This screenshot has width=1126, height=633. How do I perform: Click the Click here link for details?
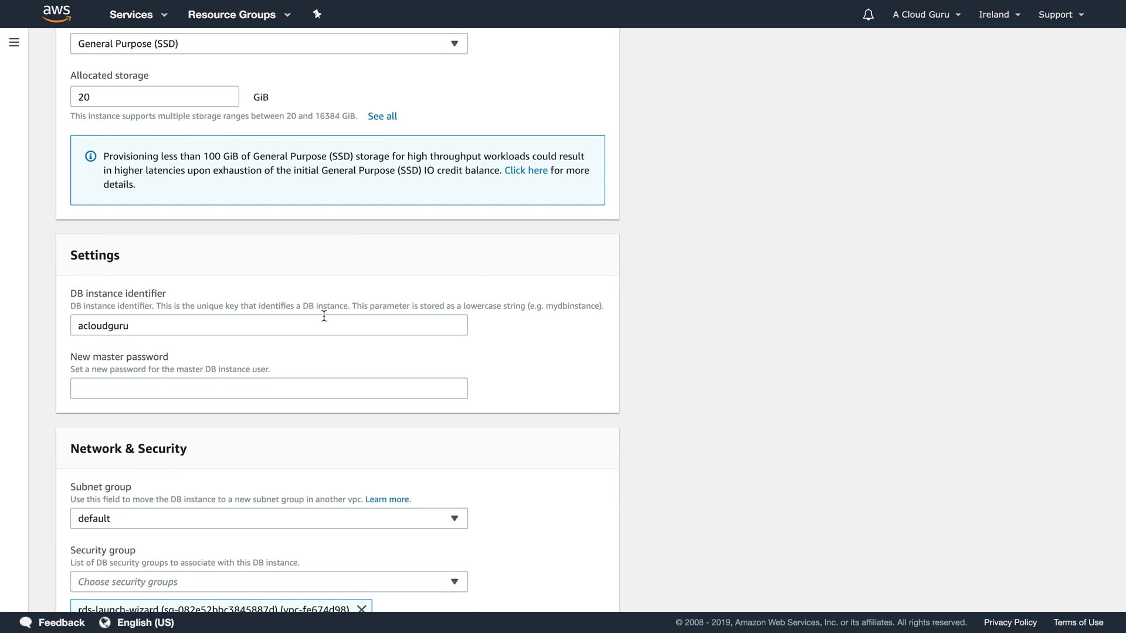coord(525,171)
